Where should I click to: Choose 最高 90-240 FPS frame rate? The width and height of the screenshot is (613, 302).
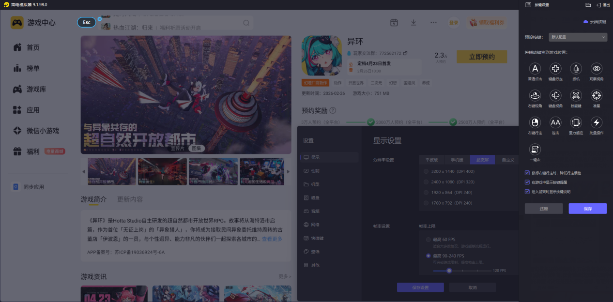(x=428, y=256)
